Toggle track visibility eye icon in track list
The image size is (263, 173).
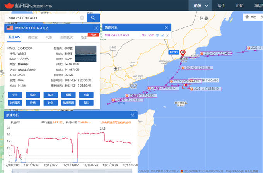[x=157, y=35]
